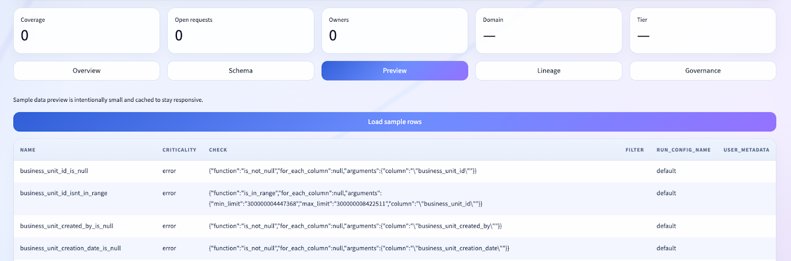This screenshot has height=261, width=791.
Task: Select the business_unit_id_is_null row name
Action: (x=54, y=171)
